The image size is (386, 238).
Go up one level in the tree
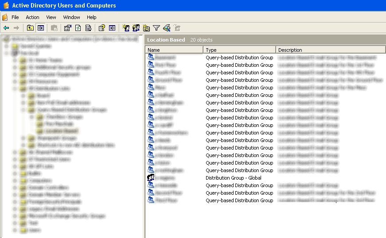30,28
